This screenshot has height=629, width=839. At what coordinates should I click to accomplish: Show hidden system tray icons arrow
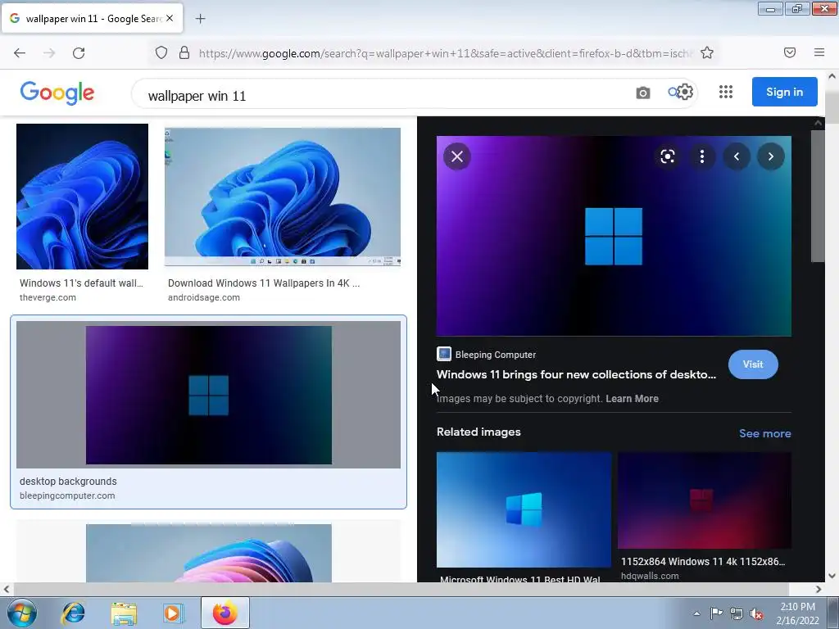[x=696, y=613]
